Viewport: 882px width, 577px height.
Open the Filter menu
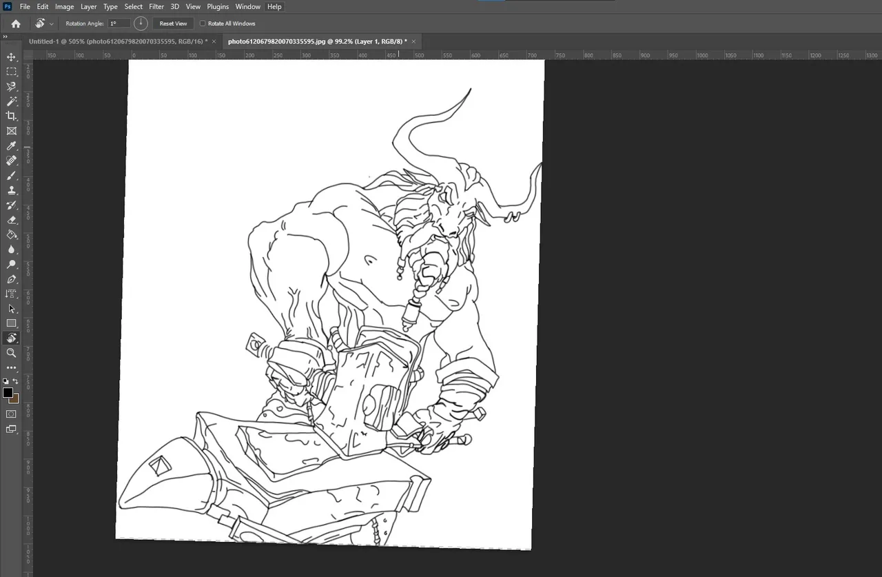tap(156, 6)
